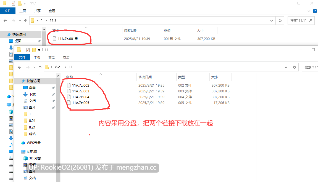This screenshot has width=318, height=182.
Task: Click Properties icon in 11 window title bar
Action: click(28, 50)
